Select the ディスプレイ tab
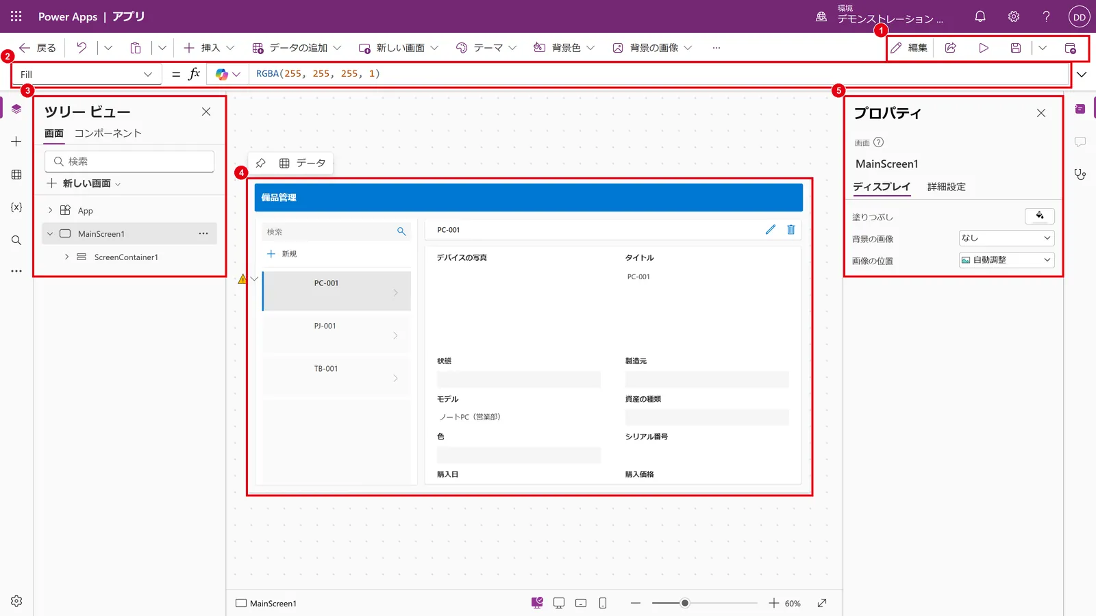The image size is (1096, 616). tap(882, 187)
